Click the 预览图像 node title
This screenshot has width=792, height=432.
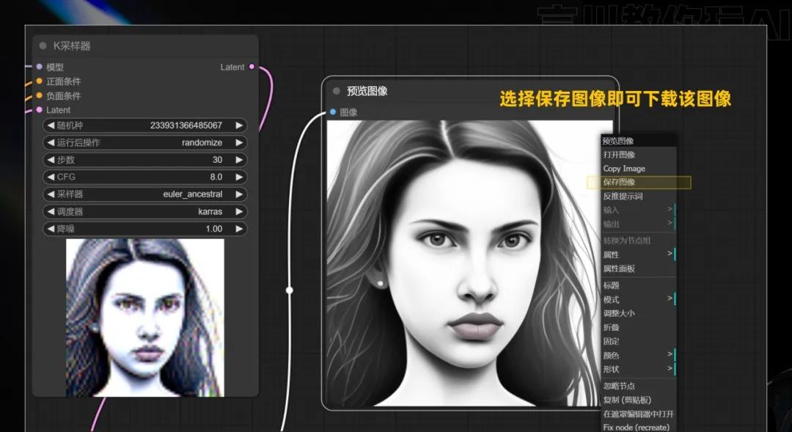tap(367, 91)
